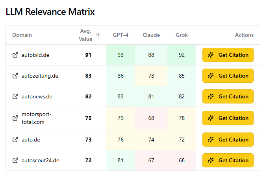Click the GPT-4 column header
The height and width of the screenshot is (176, 267).
click(x=121, y=35)
